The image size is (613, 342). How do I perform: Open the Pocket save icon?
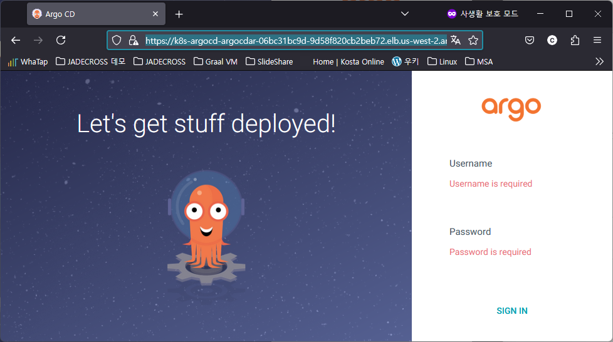click(x=530, y=40)
